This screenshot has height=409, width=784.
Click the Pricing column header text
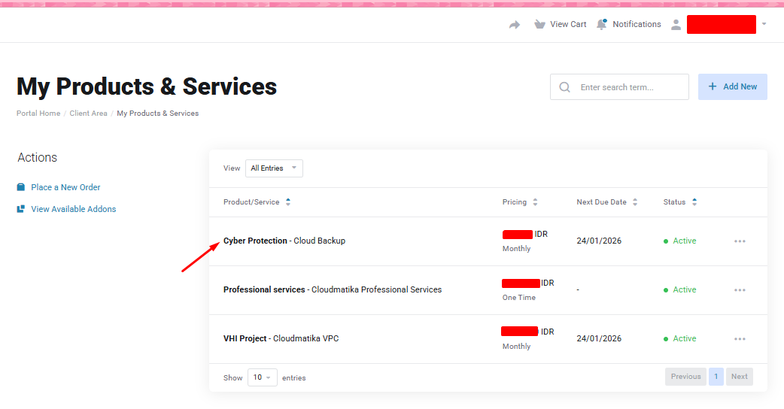tap(515, 201)
